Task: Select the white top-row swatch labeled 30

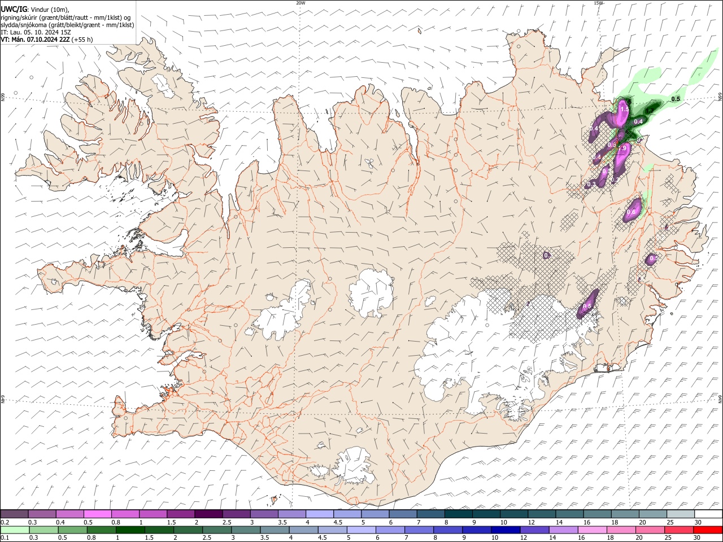Action: point(708,514)
